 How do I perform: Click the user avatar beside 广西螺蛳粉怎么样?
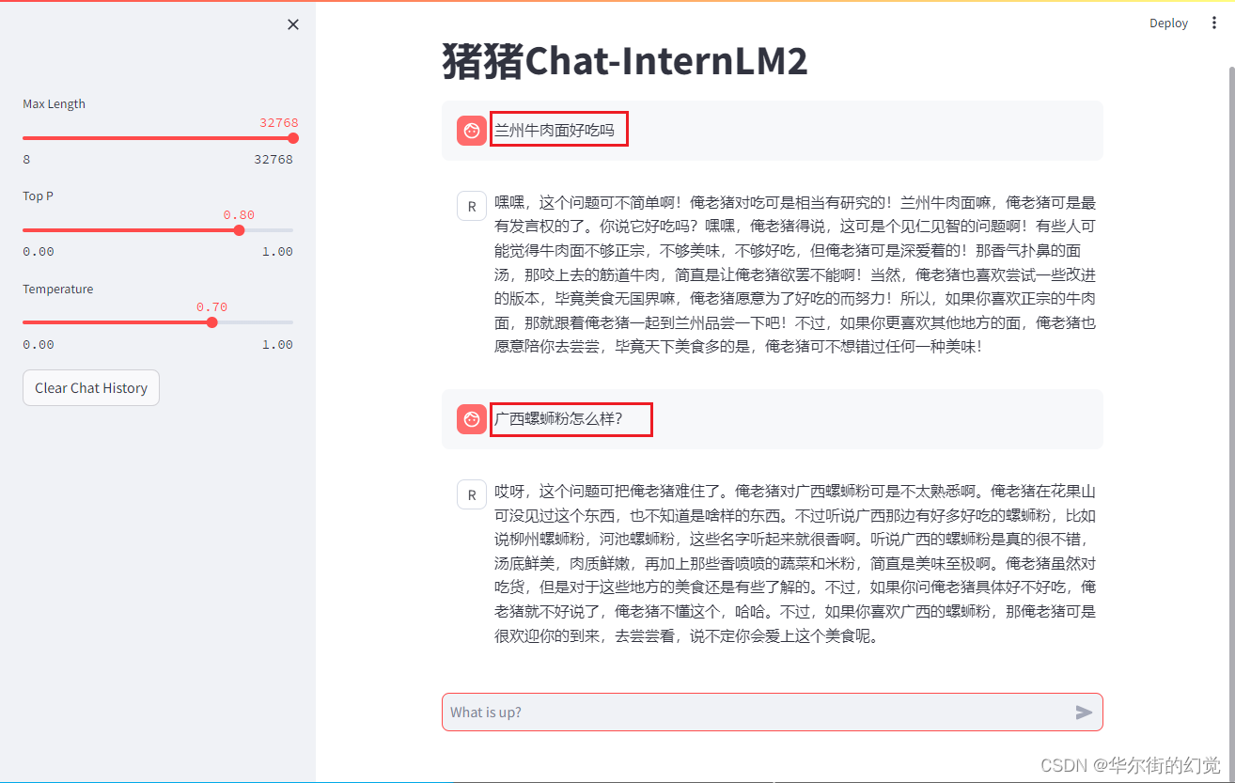click(472, 419)
